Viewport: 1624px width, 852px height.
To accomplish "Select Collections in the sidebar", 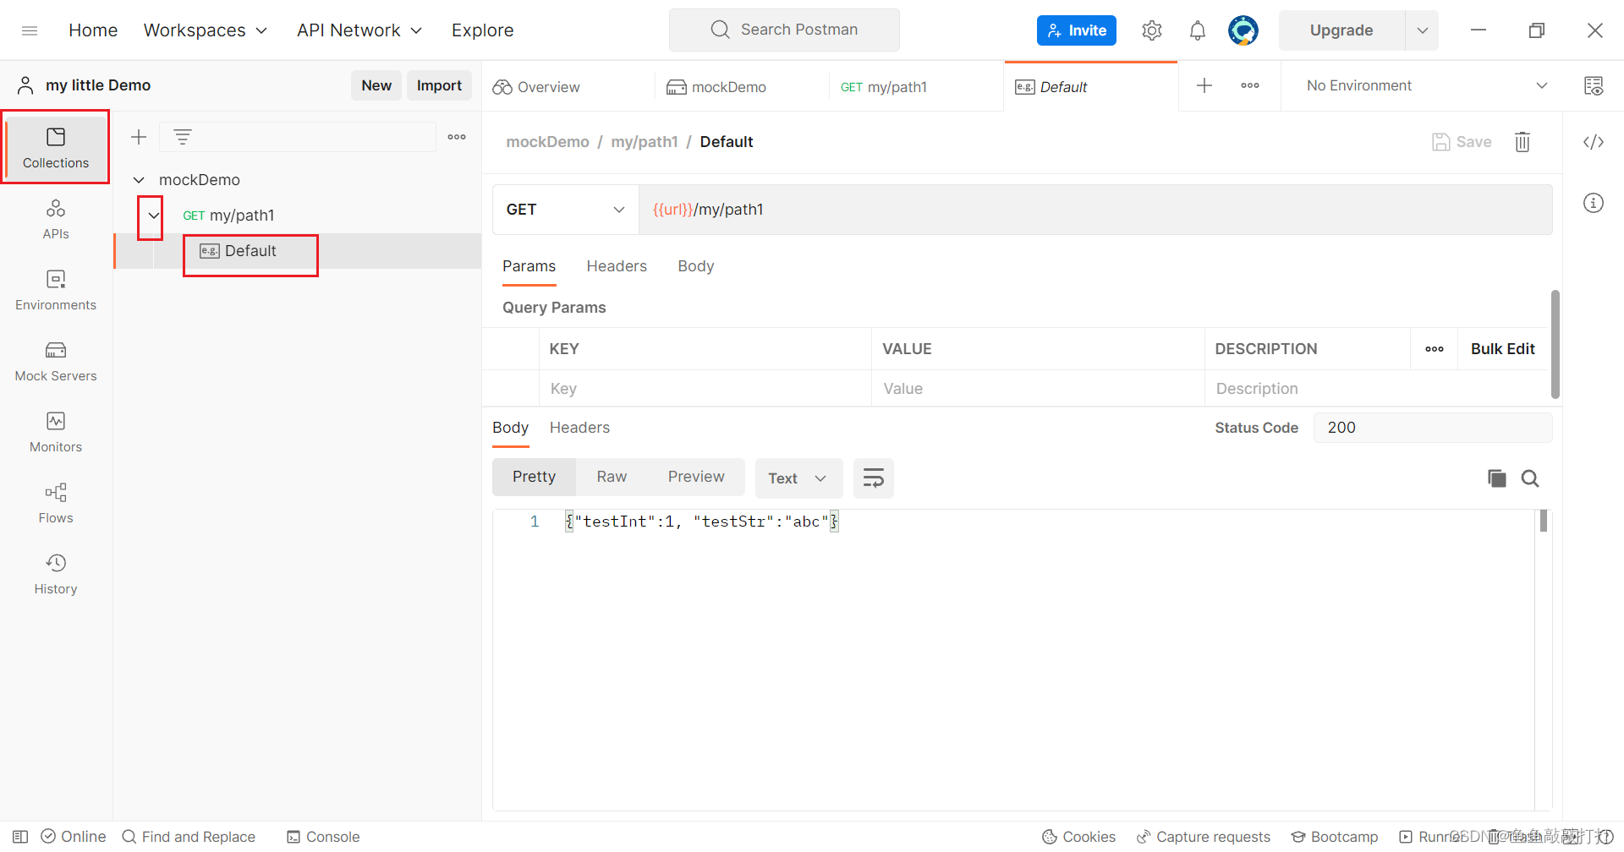I will [56, 147].
